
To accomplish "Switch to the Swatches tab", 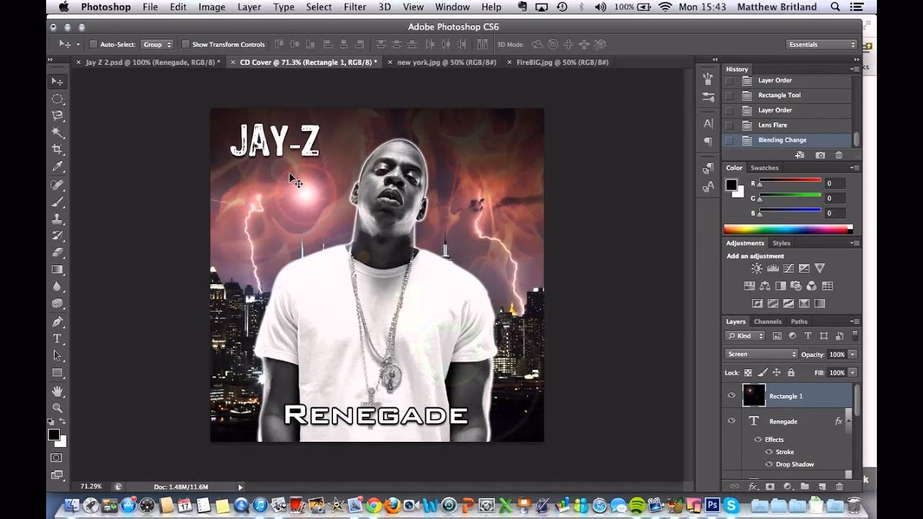I will (x=764, y=168).
